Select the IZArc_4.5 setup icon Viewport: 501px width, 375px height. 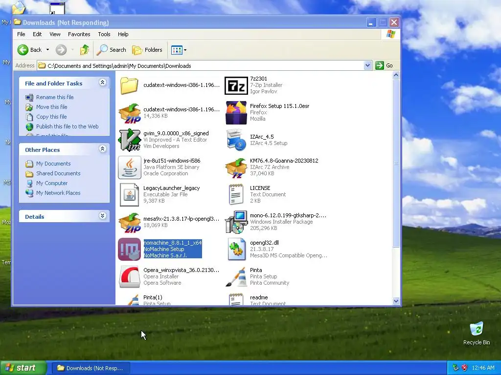tap(236, 140)
